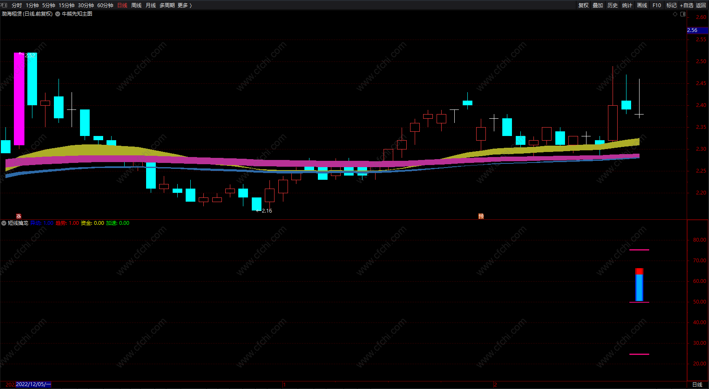709x389 pixels.
Task: Expand the 短线擒龙 indicator dropdown
Action: coord(4,223)
